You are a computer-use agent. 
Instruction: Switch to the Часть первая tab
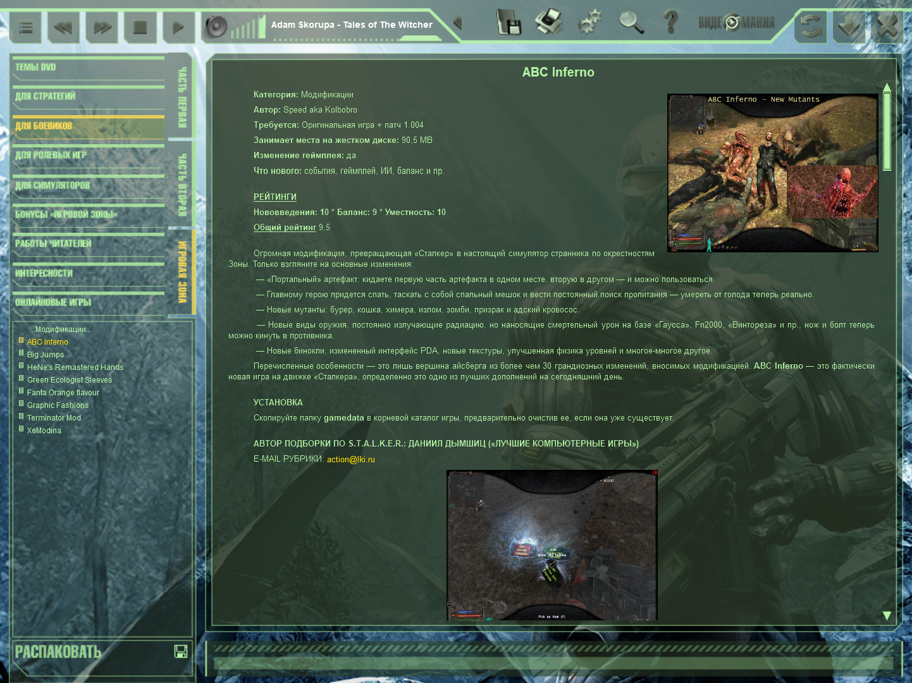[181, 96]
